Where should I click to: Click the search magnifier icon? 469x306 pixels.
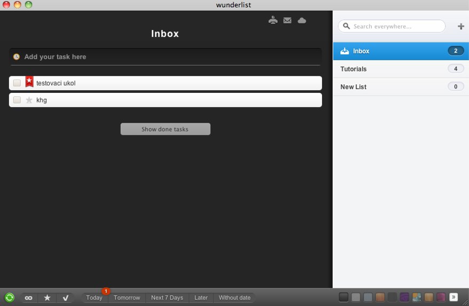[x=346, y=26]
